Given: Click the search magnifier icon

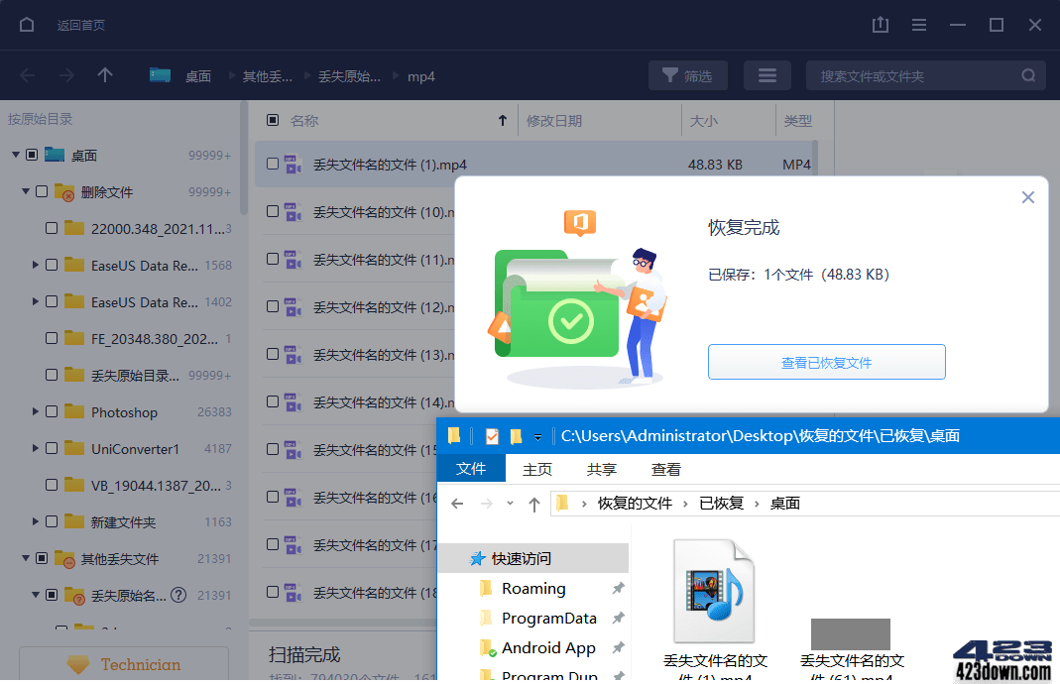Looking at the screenshot, I should (x=1027, y=74).
